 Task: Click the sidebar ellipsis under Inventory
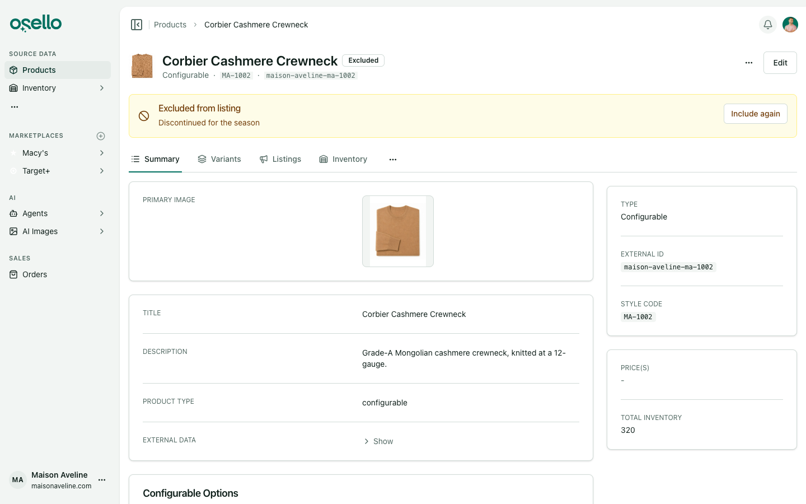15,106
